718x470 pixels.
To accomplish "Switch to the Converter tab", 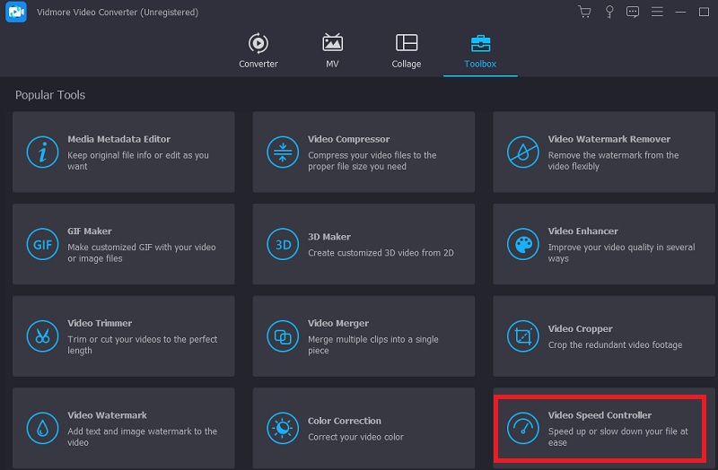I will (x=258, y=51).
